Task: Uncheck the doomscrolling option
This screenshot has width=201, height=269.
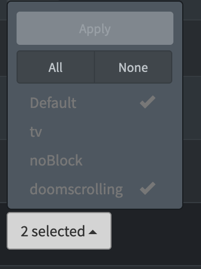Action: point(95,189)
